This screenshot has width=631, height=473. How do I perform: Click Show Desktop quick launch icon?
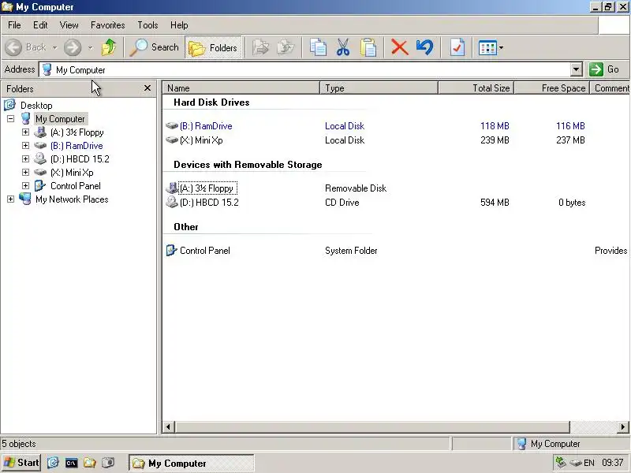(x=53, y=463)
